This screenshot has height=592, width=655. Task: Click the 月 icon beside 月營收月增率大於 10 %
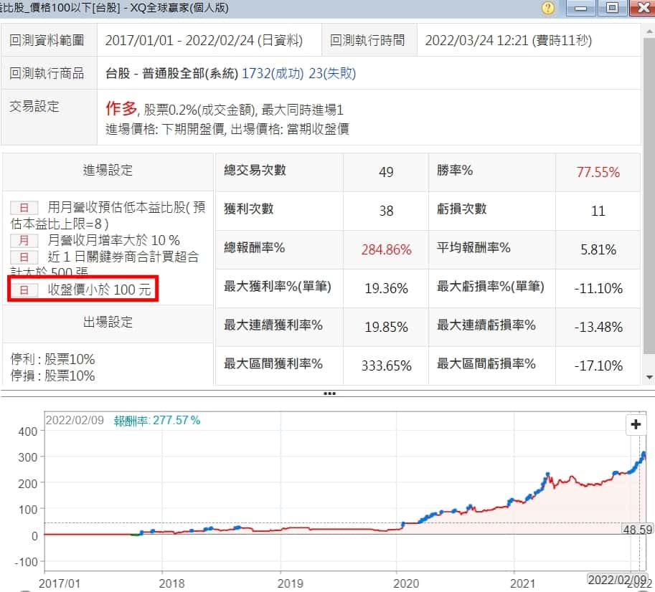[24, 240]
